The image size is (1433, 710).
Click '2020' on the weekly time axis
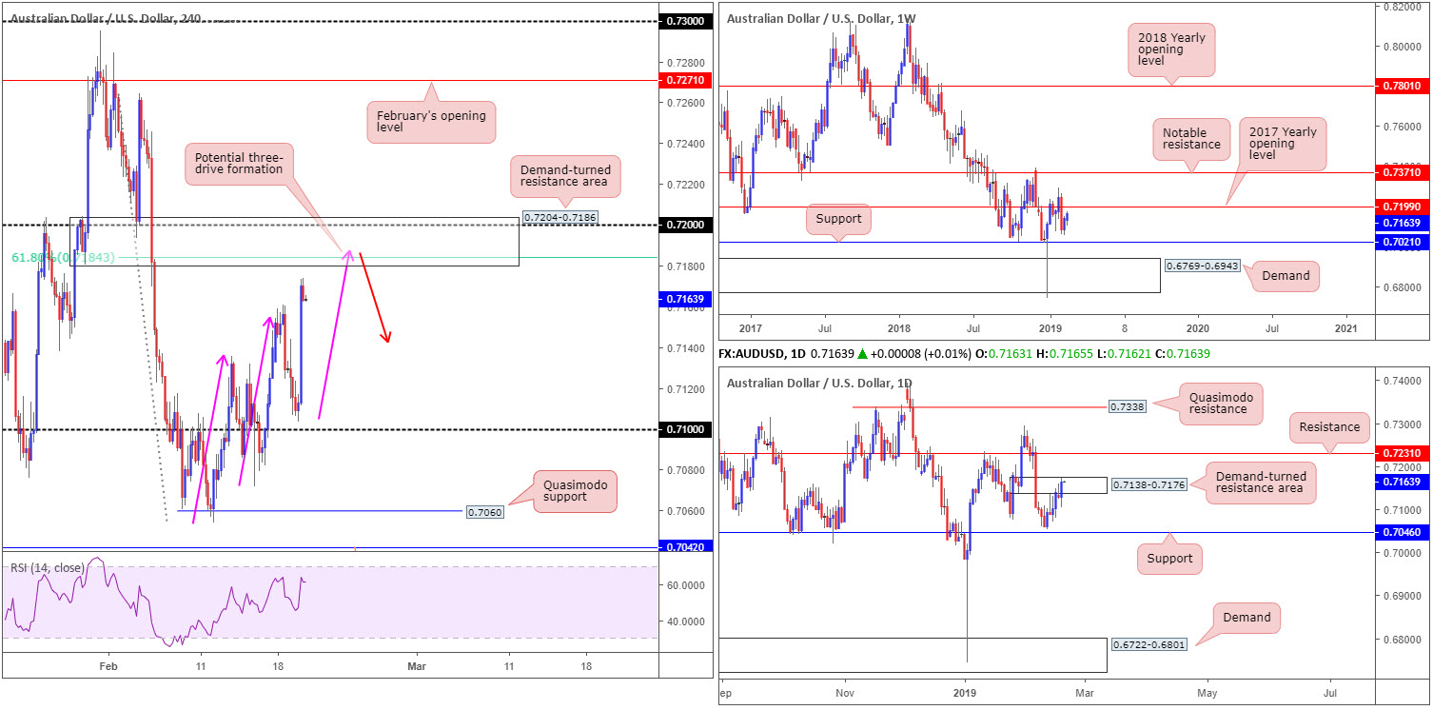pos(1196,327)
